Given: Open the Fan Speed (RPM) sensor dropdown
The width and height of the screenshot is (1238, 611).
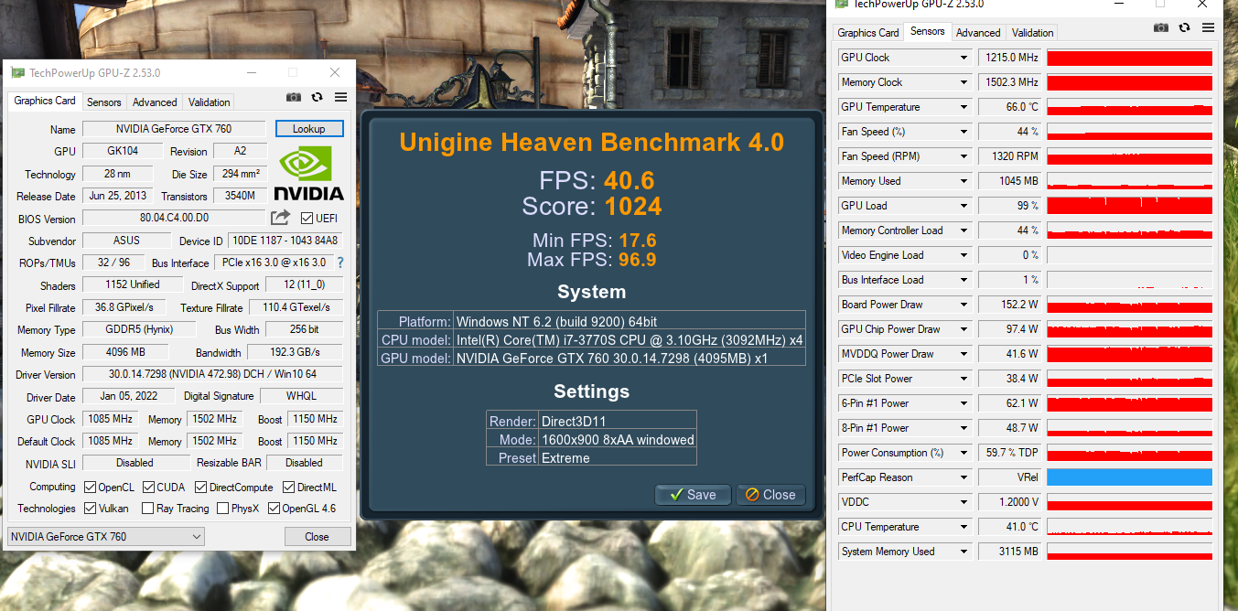Looking at the screenshot, I should [963, 156].
